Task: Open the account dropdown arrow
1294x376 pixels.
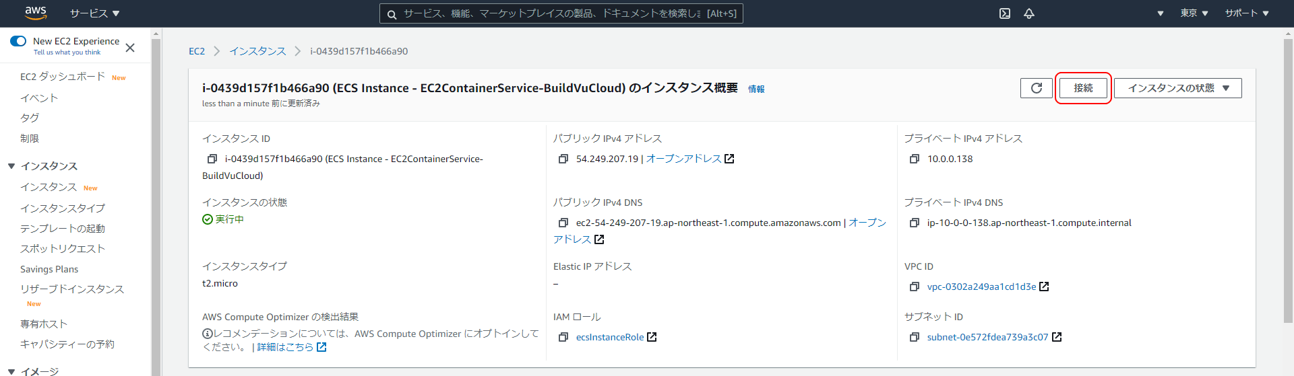Action: (1160, 13)
